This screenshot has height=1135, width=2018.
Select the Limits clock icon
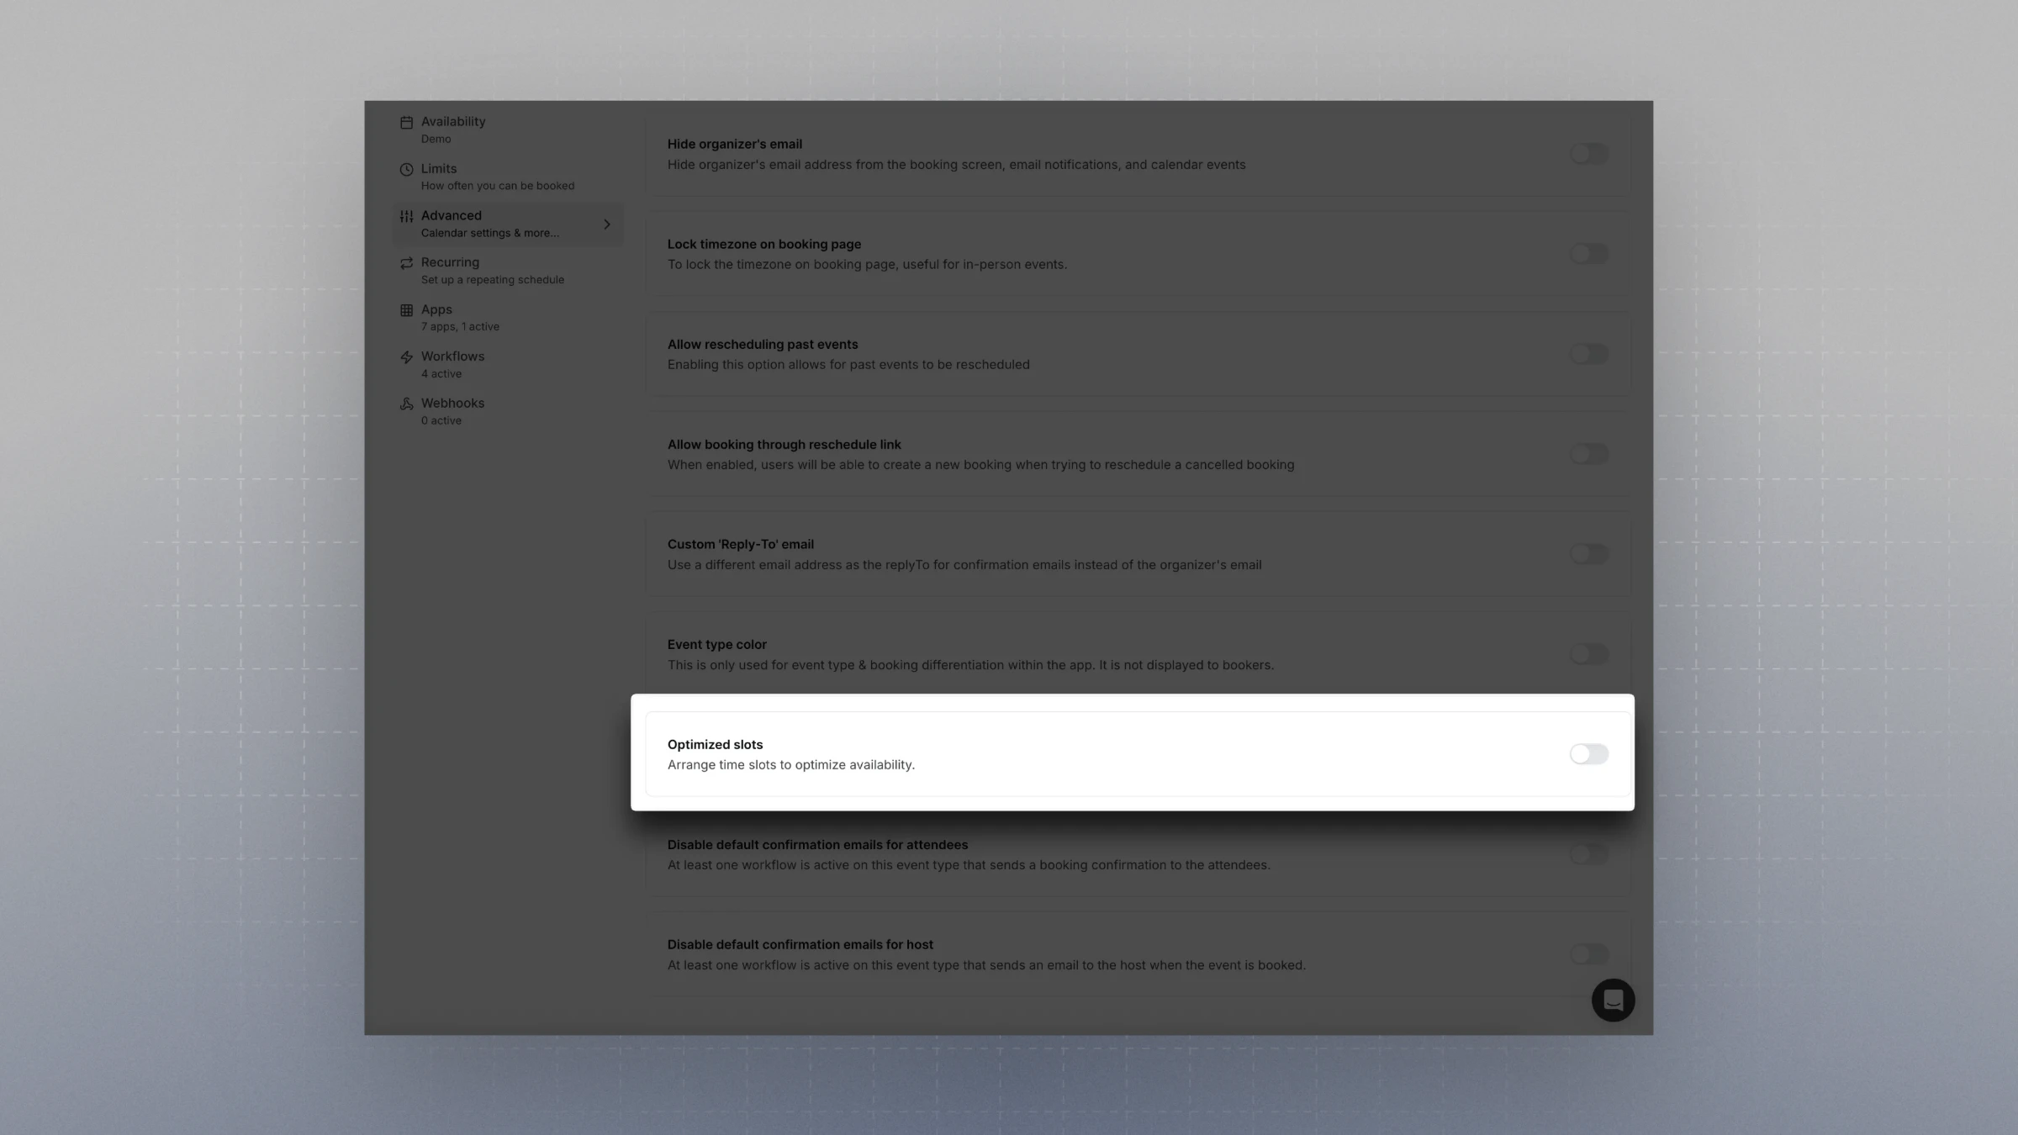pyautogui.click(x=406, y=169)
